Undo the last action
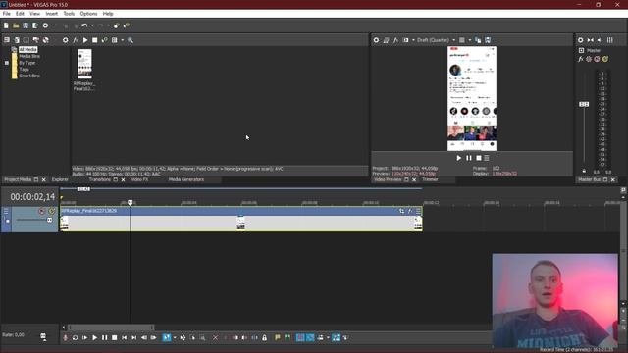 click(x=84, y=25)
